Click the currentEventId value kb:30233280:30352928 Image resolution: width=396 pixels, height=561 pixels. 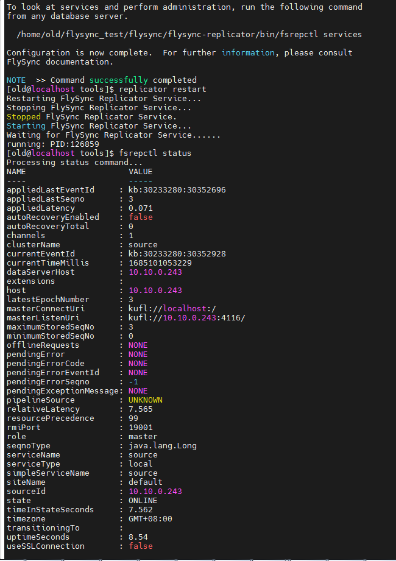[x=177, y=254]
